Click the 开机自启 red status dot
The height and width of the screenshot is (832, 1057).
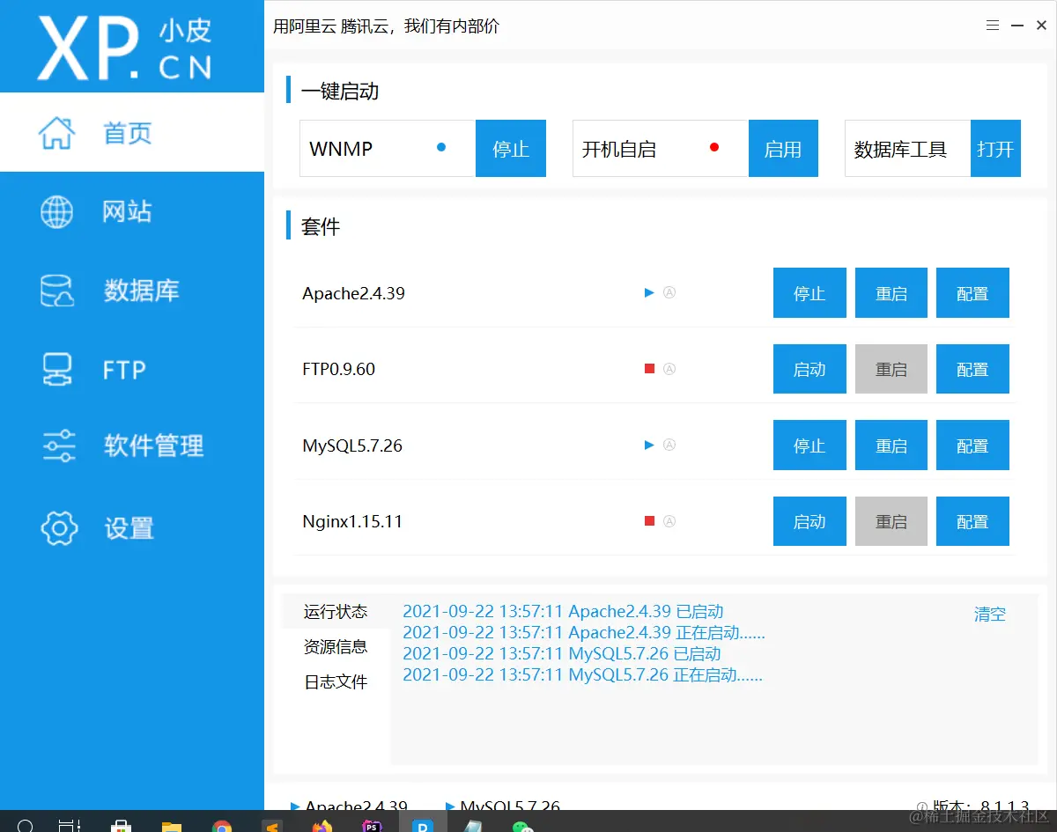tap(714, 147)
